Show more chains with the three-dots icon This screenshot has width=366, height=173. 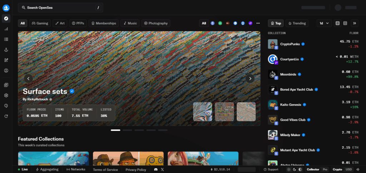click(258, 23)
